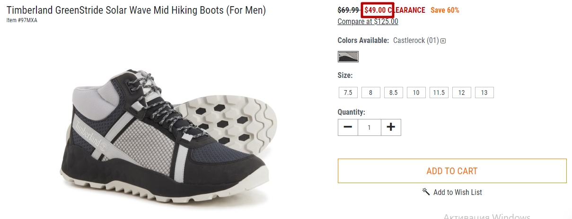The image size is (572, 219).
Task: Open the Add to Wish List link
Action: 458,192
